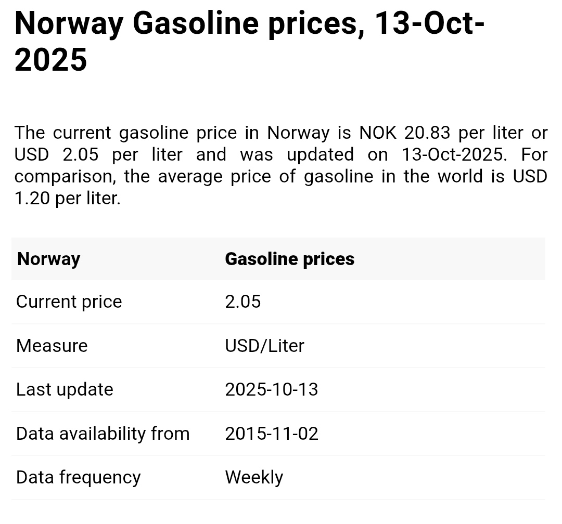Click the Norway Gasoline prices page heading

coord(250,24)
